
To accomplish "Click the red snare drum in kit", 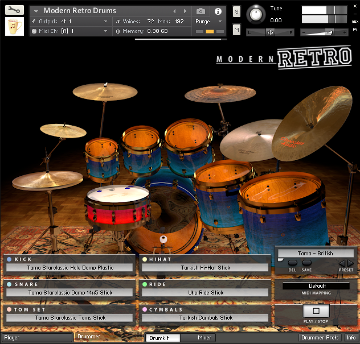I will pyautogui.click(x=118, y=207).
